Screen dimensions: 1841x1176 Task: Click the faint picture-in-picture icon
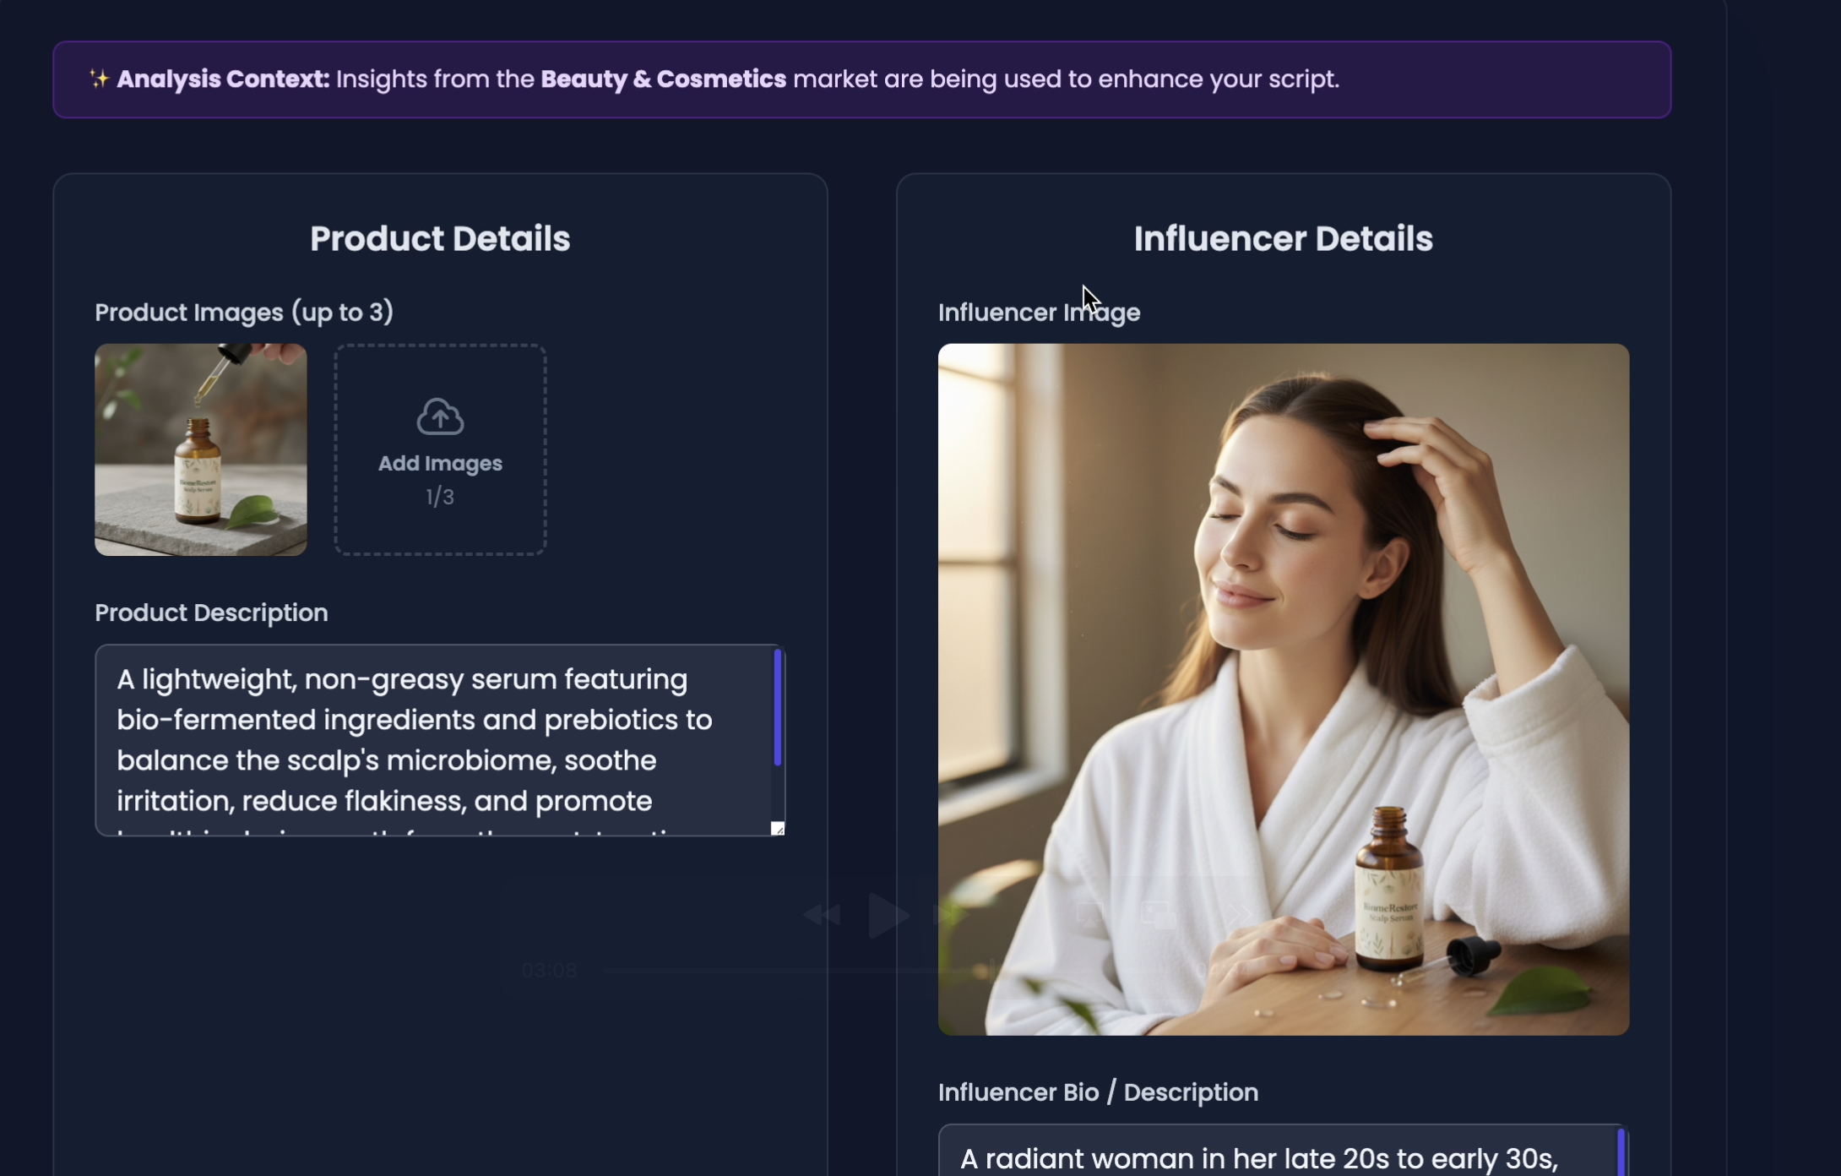coord(1158,915)
